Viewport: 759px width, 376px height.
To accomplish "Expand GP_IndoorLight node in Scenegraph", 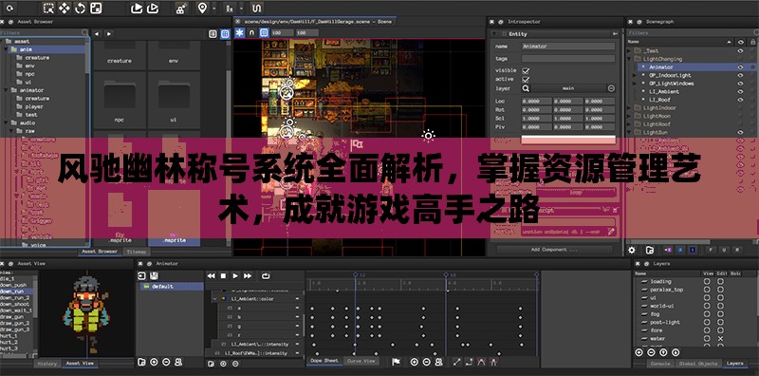I will (636, 76).
